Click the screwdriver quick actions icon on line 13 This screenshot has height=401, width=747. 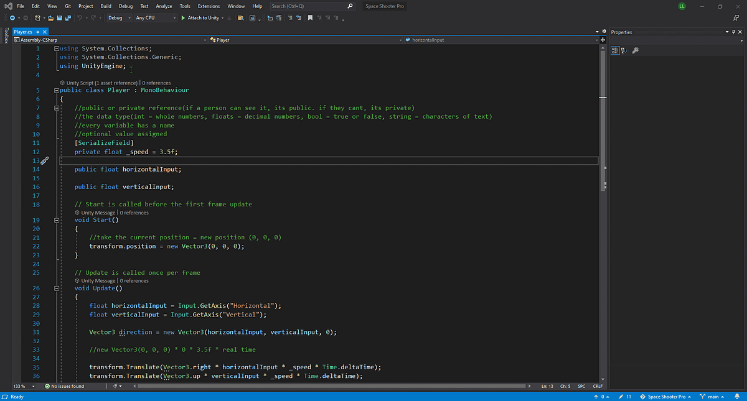pos(45,160)
